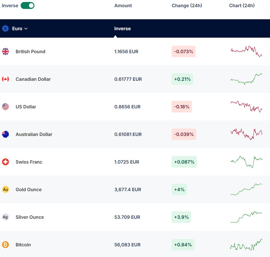Click the US Dollar -0.18% badge
The image size is (270, 257).
182,107
